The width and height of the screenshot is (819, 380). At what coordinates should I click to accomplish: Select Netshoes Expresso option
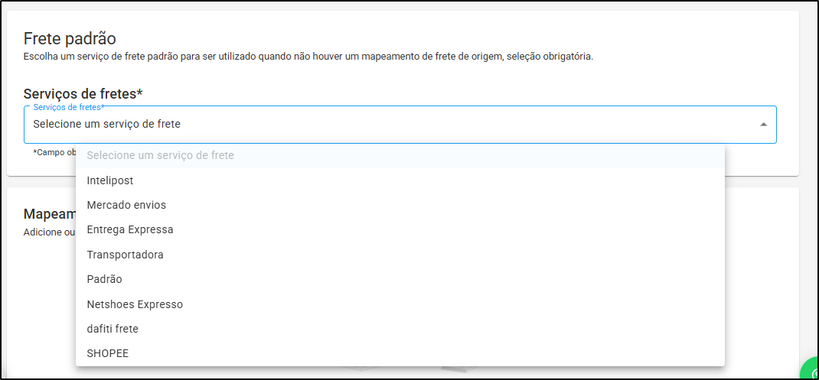pyautogui.click(x=400, y=304)
